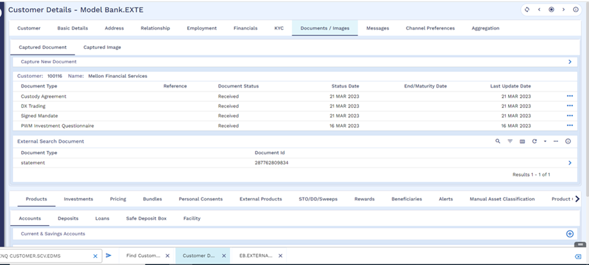The height and width of the screenshot is (265, 589).
Task: Select the Investments tab
Action: (79, 199)
